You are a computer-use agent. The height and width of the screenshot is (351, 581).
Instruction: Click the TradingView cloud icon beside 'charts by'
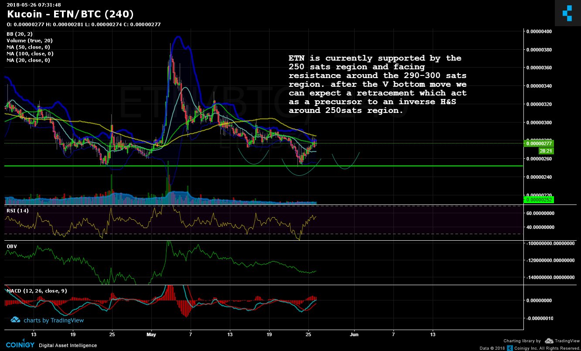coord(16,320)
